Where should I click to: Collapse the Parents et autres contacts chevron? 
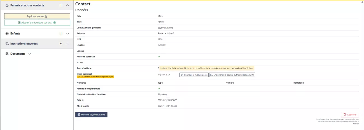[x=67, y=5]
